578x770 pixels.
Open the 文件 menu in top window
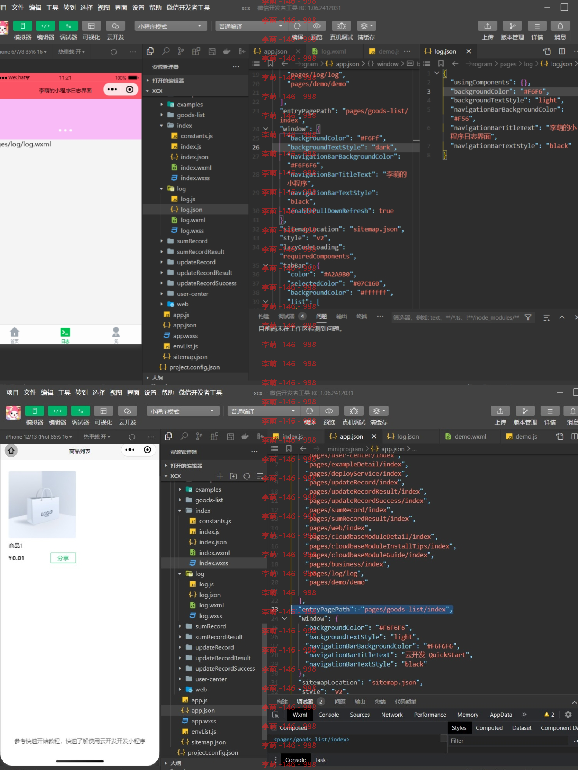coord(18,7)
